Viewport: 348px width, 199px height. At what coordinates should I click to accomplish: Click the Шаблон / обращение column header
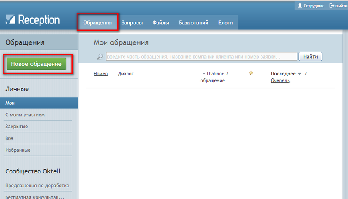coord(215,77)
